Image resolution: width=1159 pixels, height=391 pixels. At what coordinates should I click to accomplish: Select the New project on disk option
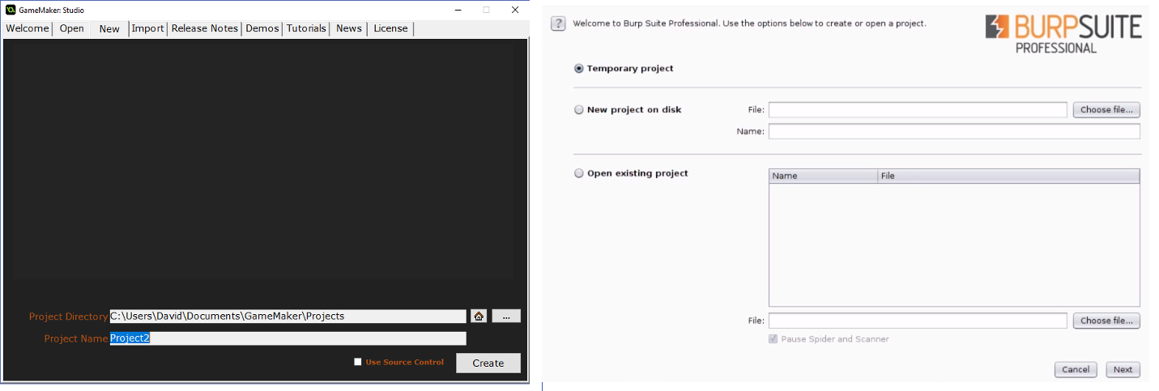coord(578,110)
